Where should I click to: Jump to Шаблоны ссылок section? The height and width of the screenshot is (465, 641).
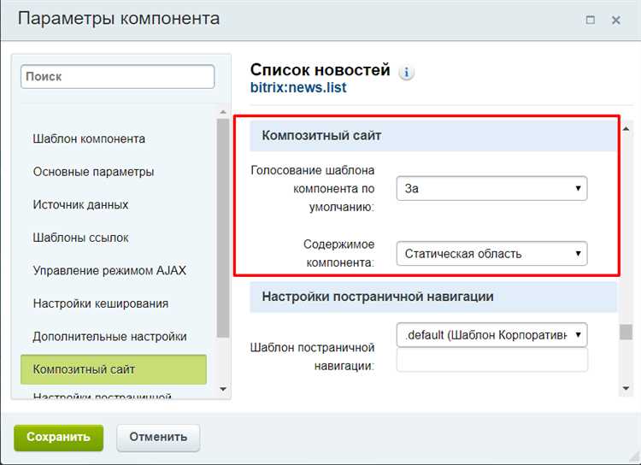(x=80, y=238)
